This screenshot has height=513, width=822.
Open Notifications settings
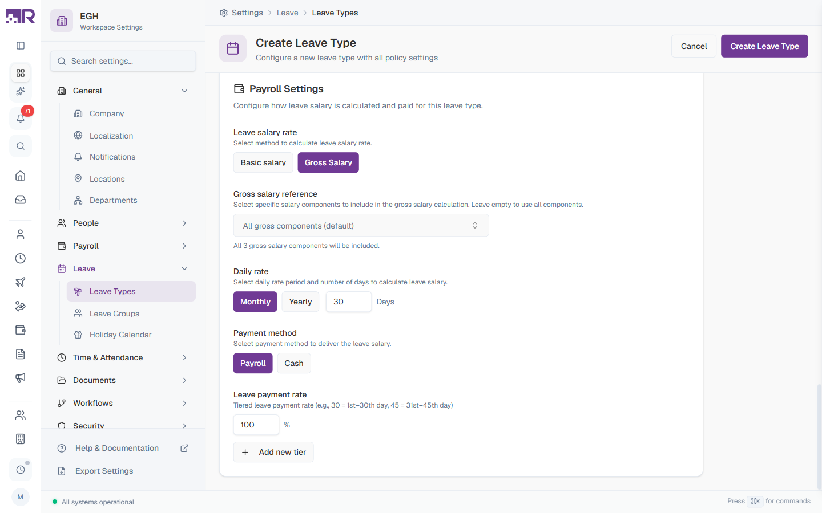pyautogui.click(x=131, y=157)
